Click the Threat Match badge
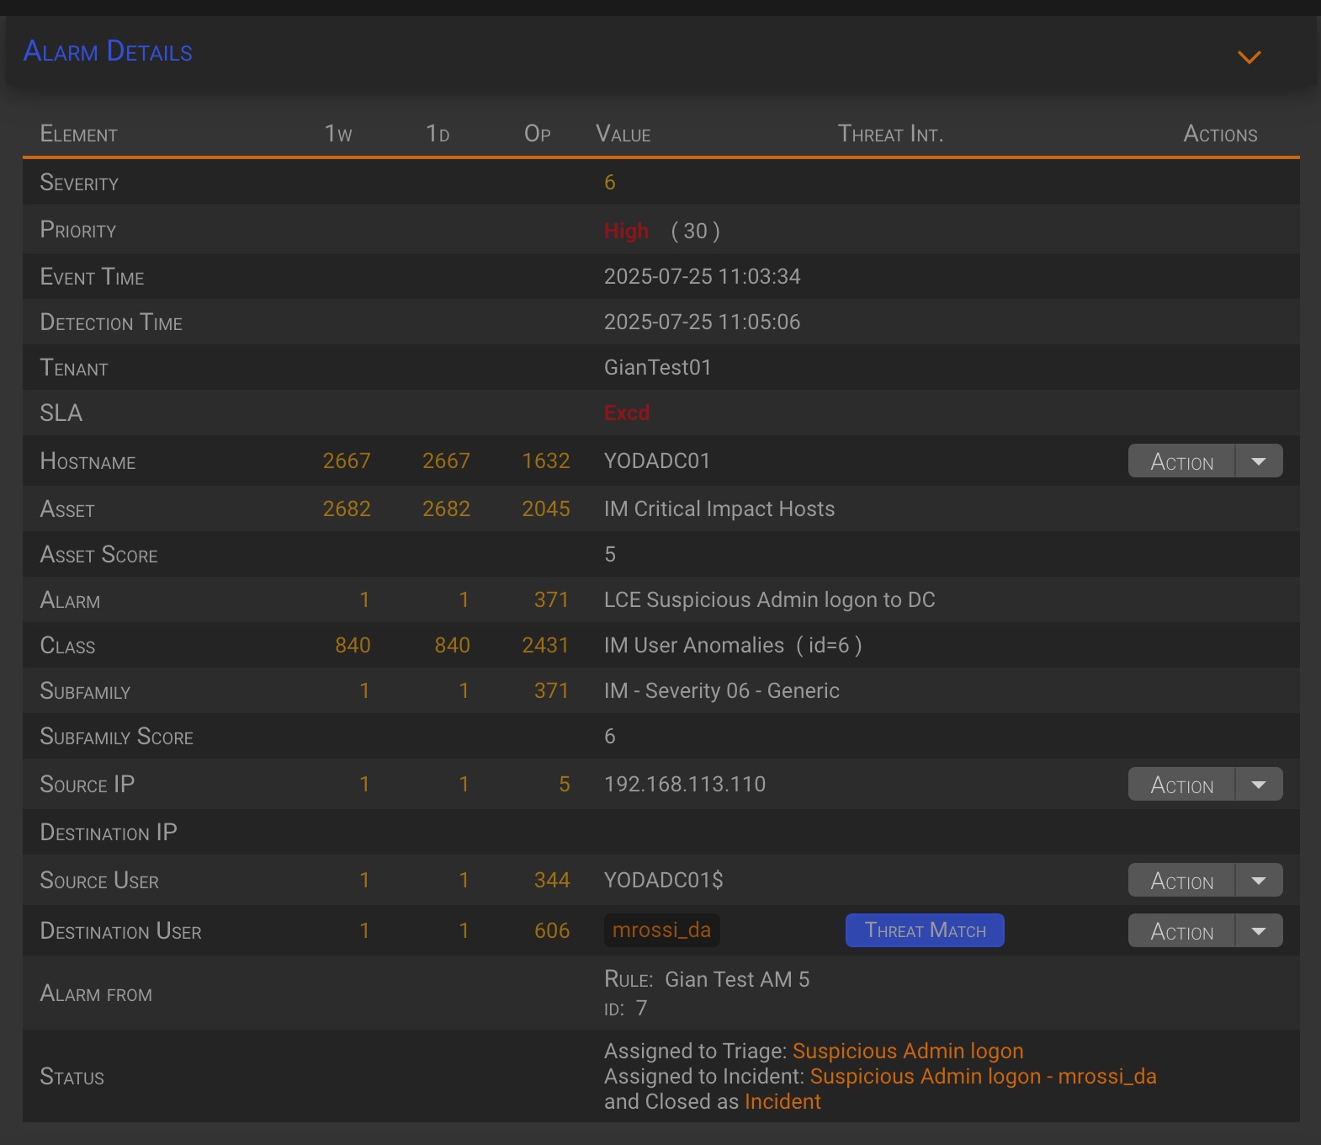The image size is (1321, 1145). [x=924, y=930]
